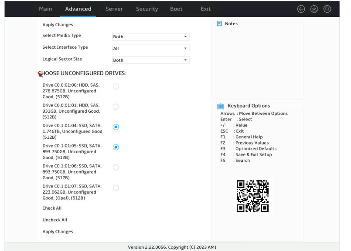Click the bottom Apply Changes option
This screenshot has height=251, width=351.
(x=58, y=232)
